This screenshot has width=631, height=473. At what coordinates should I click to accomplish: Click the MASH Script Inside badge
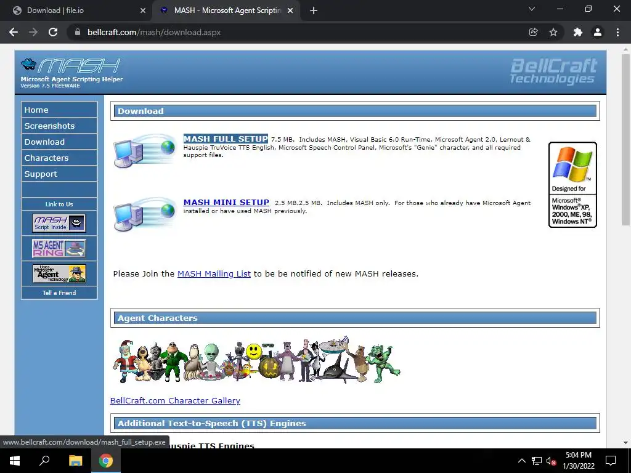(x=59, y=223)
